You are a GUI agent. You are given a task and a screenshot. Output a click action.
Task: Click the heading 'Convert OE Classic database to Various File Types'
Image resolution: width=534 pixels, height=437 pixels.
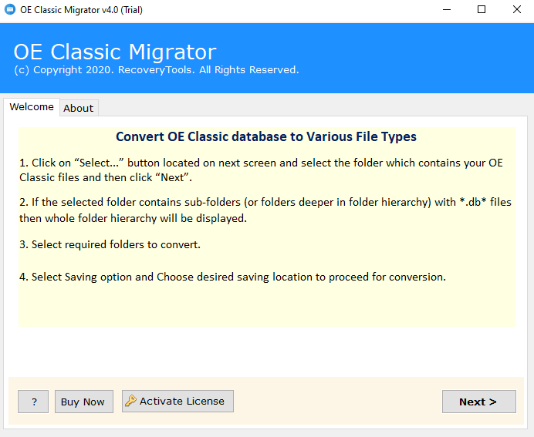(266, 136)
